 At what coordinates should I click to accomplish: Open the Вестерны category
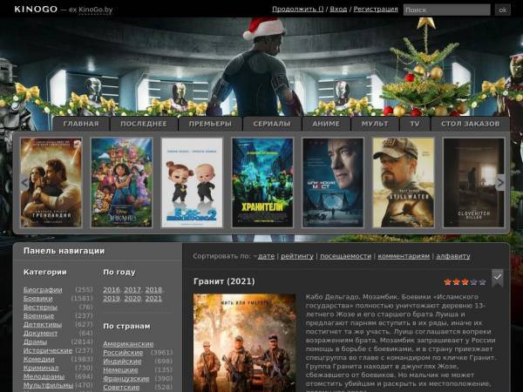click(x=40, y=308)
